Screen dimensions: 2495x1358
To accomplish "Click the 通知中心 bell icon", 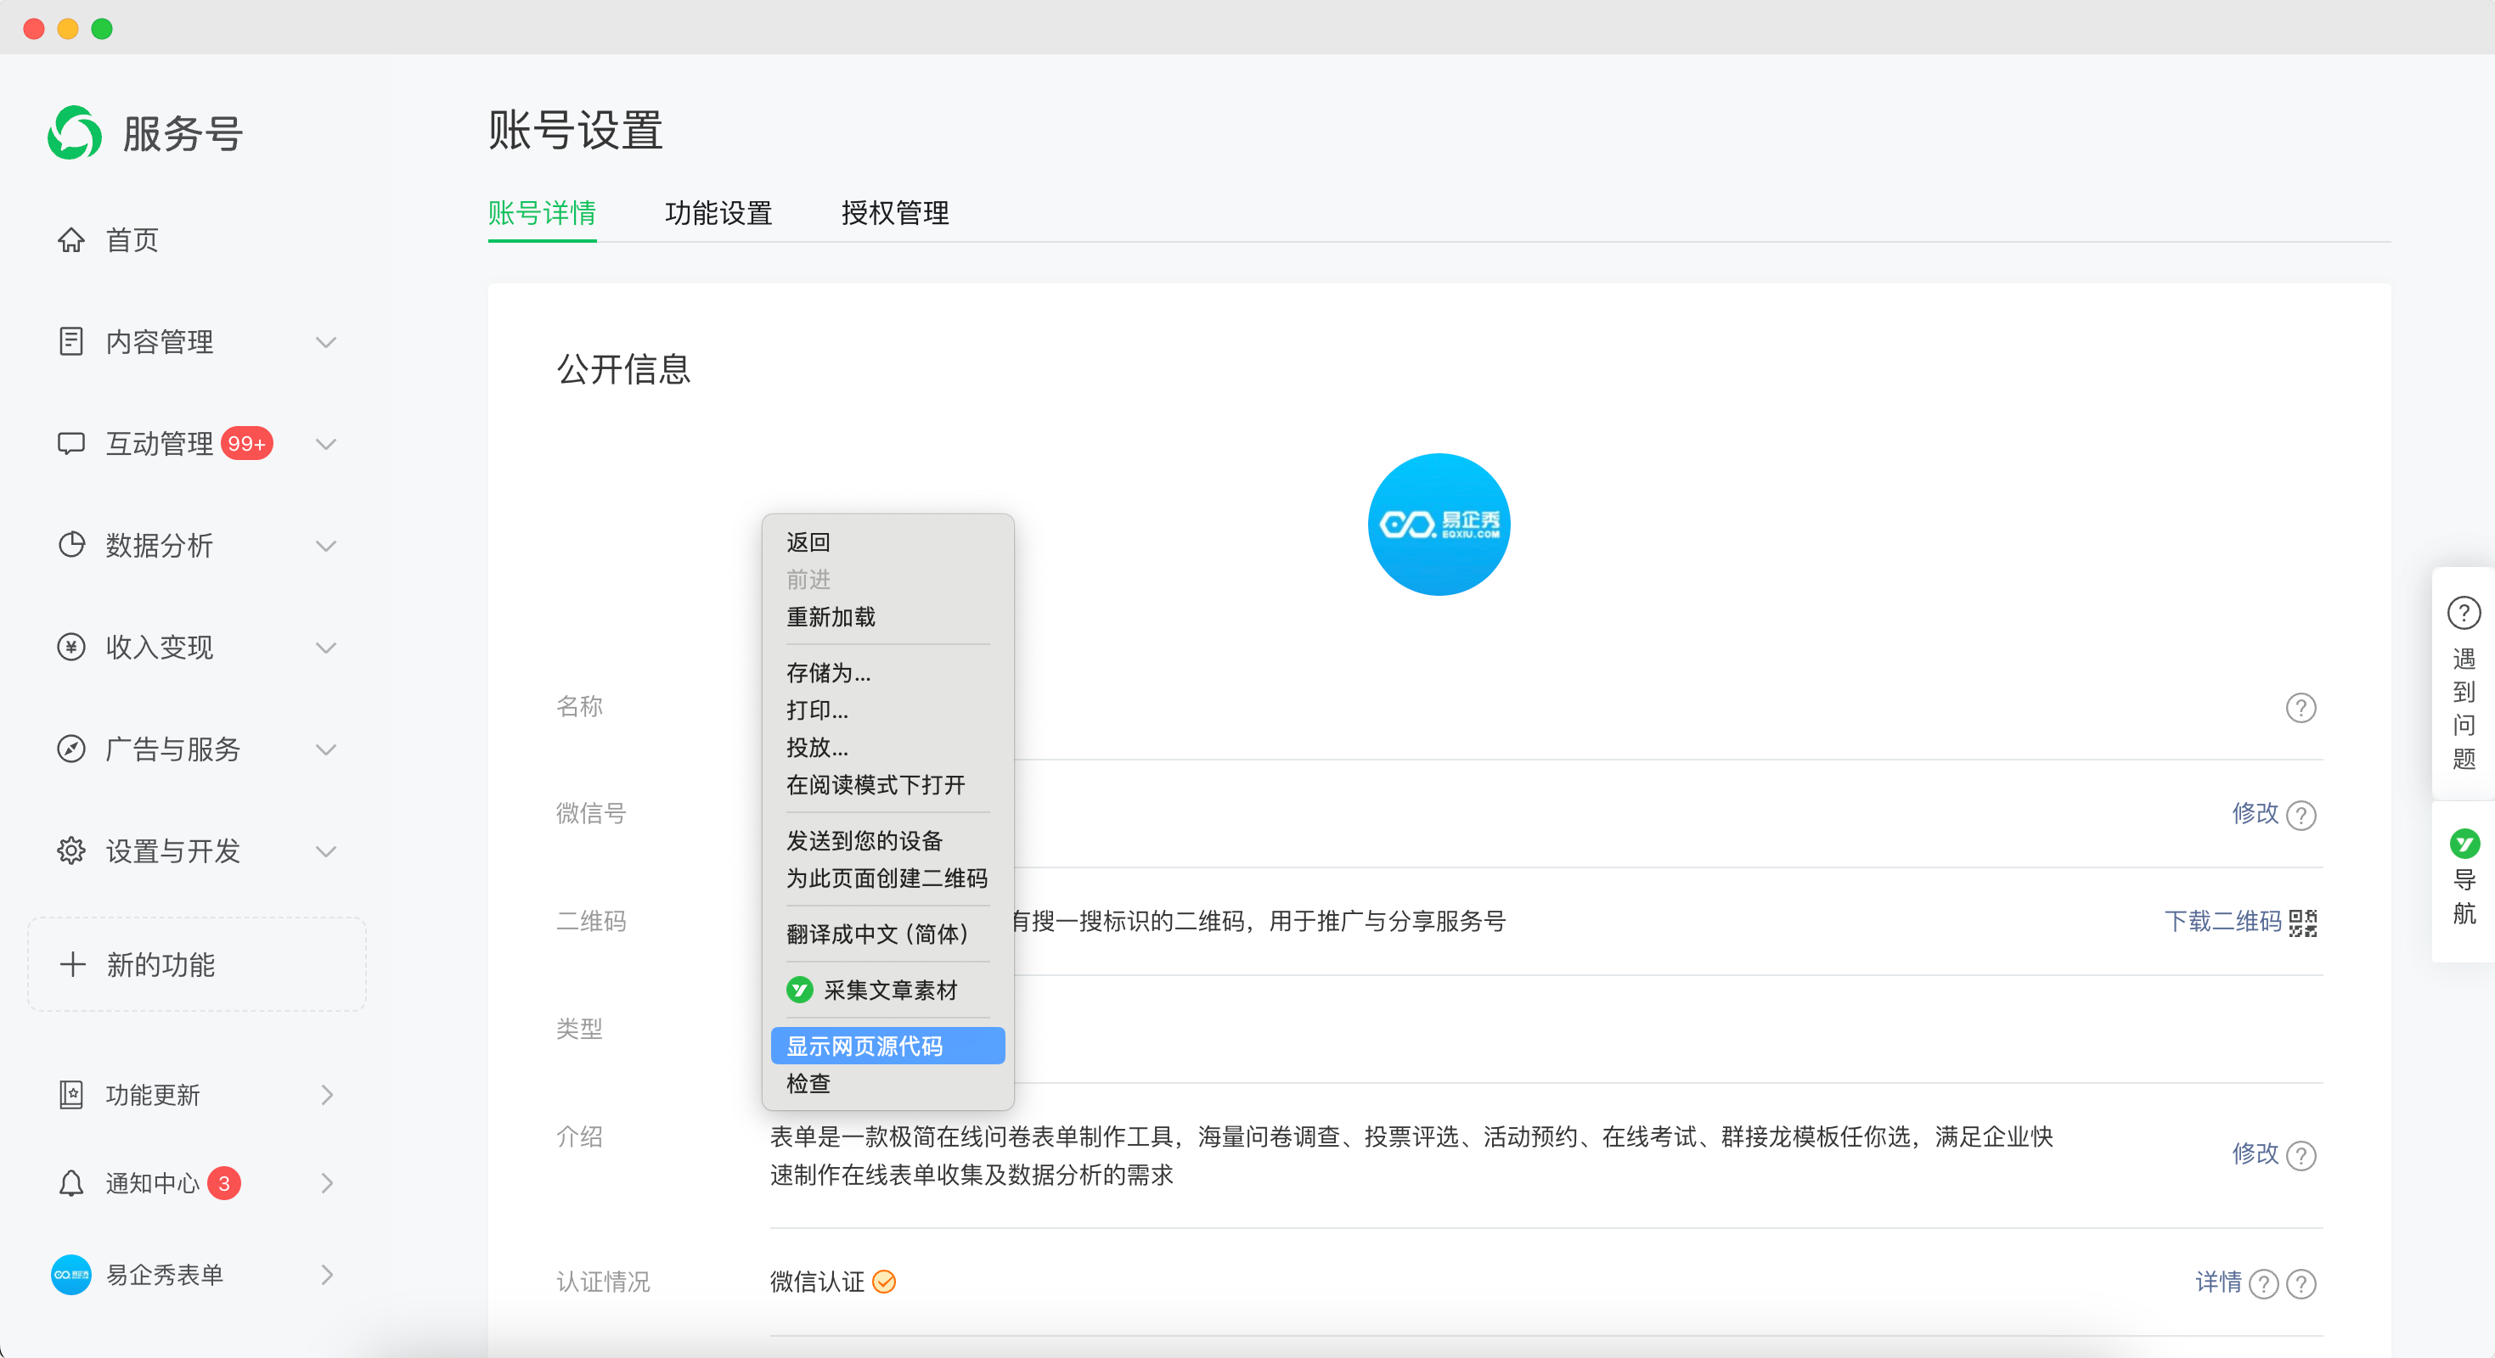I will (x=70, y=1183).
